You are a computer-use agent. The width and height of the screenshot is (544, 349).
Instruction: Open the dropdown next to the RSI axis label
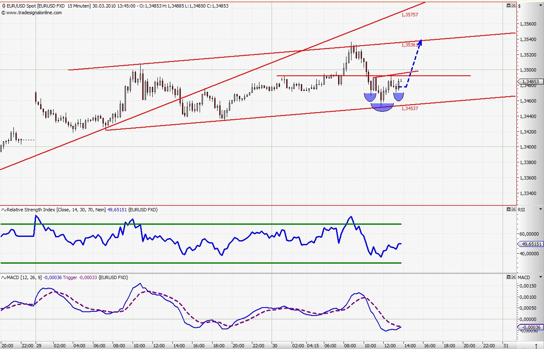541,209
